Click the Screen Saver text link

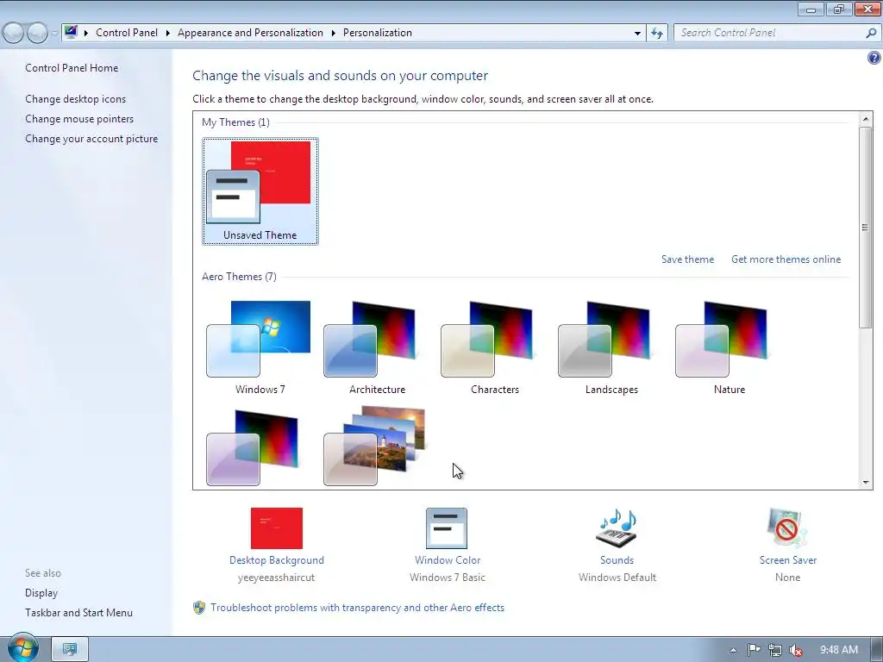point(788,560)
